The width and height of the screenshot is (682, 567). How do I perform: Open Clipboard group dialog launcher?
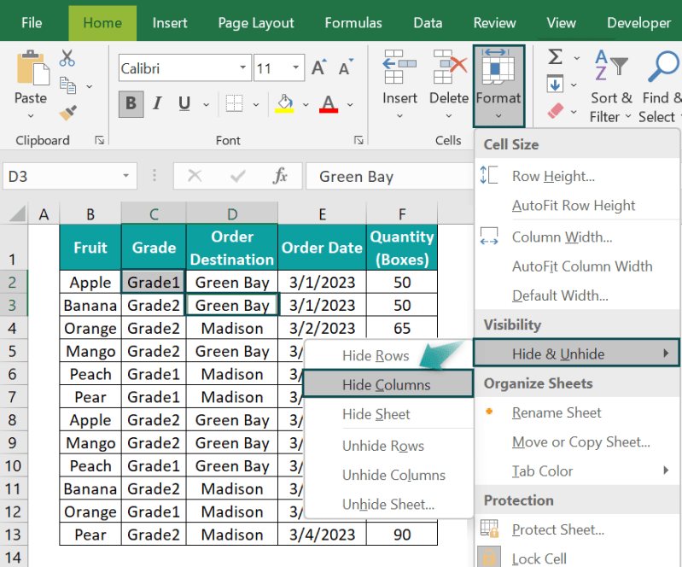click(100, 140)
